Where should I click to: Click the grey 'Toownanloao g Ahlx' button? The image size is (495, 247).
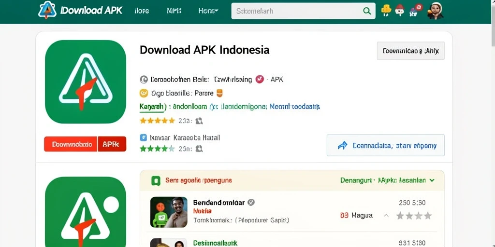pos(411,51)
